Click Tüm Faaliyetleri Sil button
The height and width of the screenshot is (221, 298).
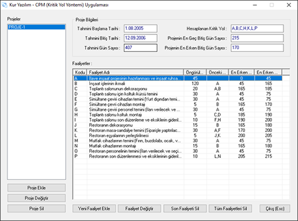(230, 209)
